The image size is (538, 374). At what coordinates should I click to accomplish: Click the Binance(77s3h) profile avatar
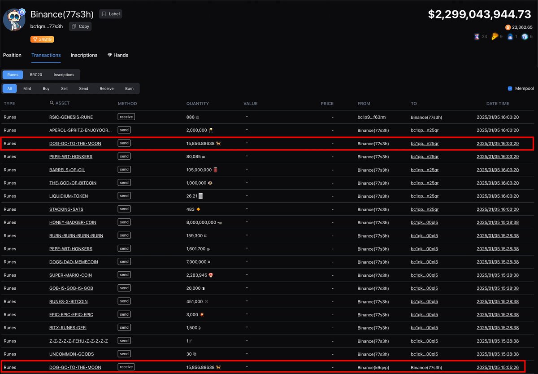click(x=14, y=19)
